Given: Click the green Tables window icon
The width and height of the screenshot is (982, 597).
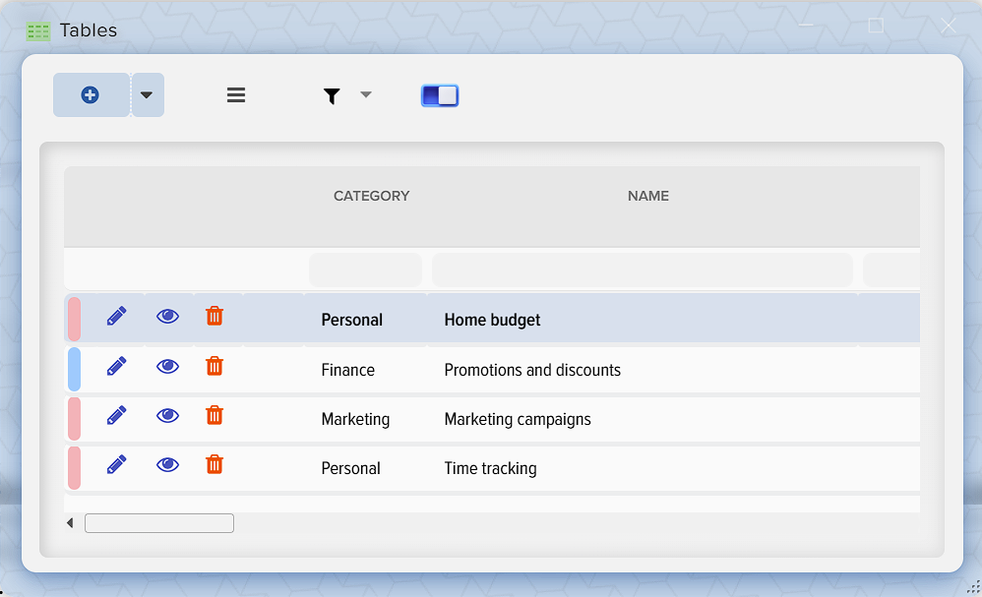Looking at the screenshot, I should [38, 31].
